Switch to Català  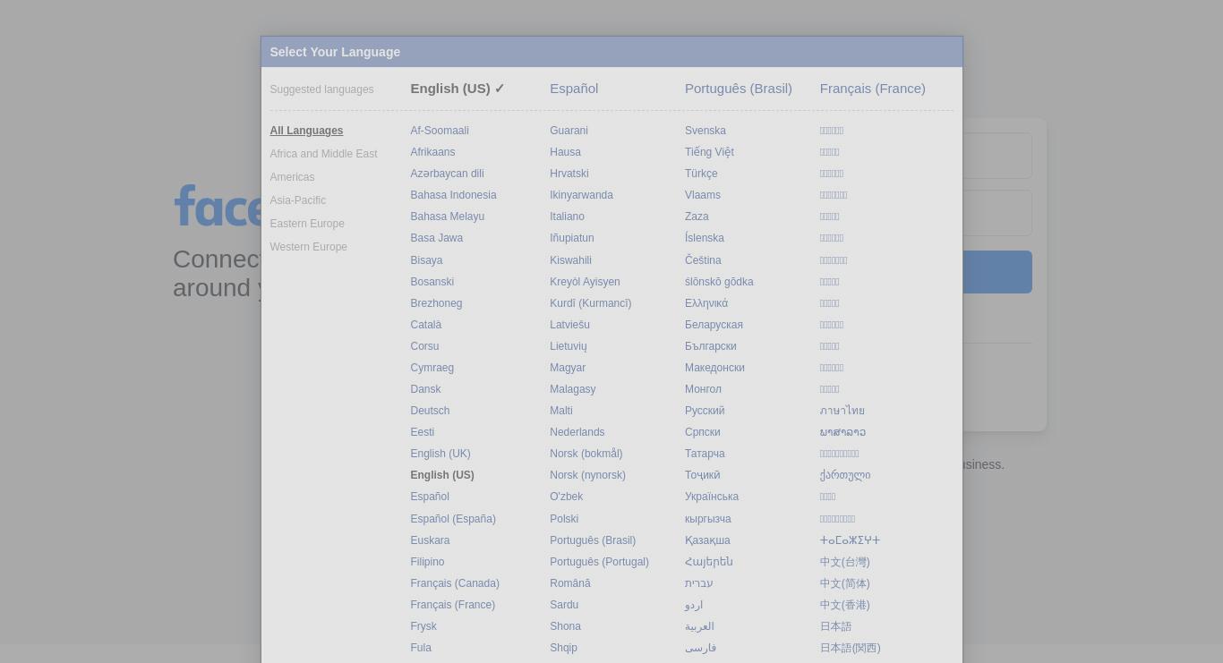tap(425, 325)
